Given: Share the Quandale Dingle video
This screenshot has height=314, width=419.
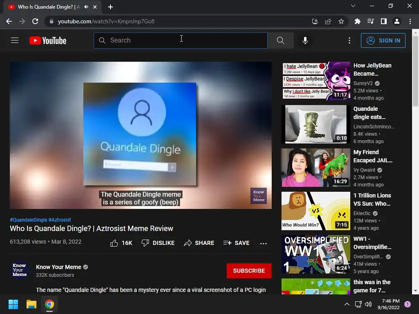Looking at the screenshot, I should click(199, 243).
